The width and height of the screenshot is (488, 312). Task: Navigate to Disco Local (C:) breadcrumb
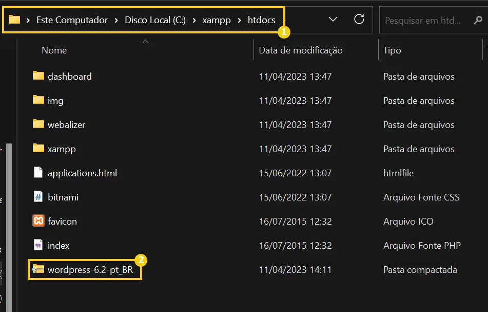[x=155, y=20]
